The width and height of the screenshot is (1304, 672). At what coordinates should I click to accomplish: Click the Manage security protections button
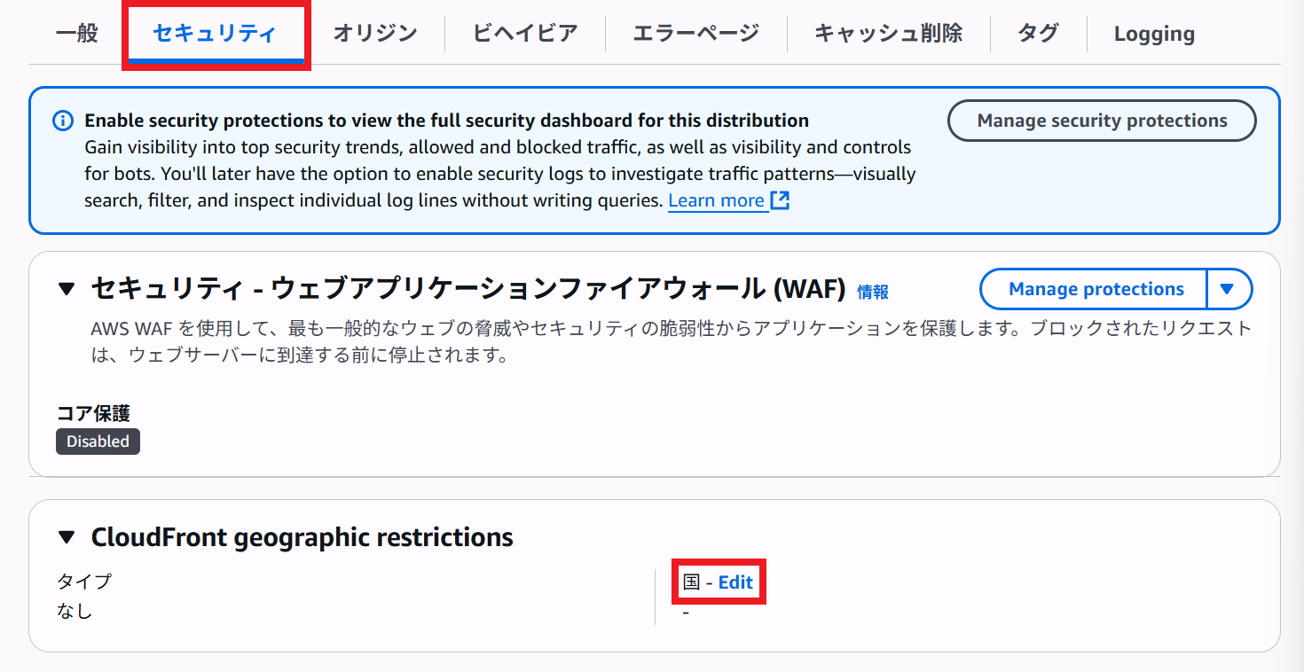click(1102, 121)
